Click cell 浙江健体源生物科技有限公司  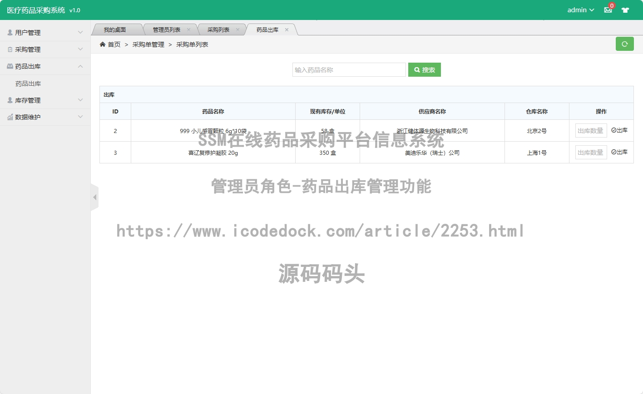[x=432, y=131]
